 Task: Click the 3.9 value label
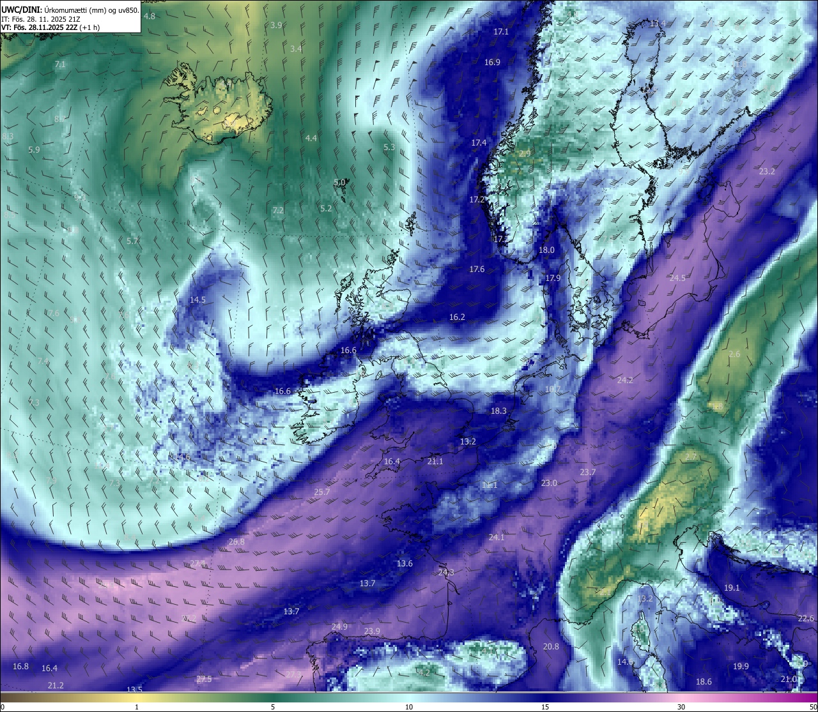pyautogui.click(x=276, y=26)
